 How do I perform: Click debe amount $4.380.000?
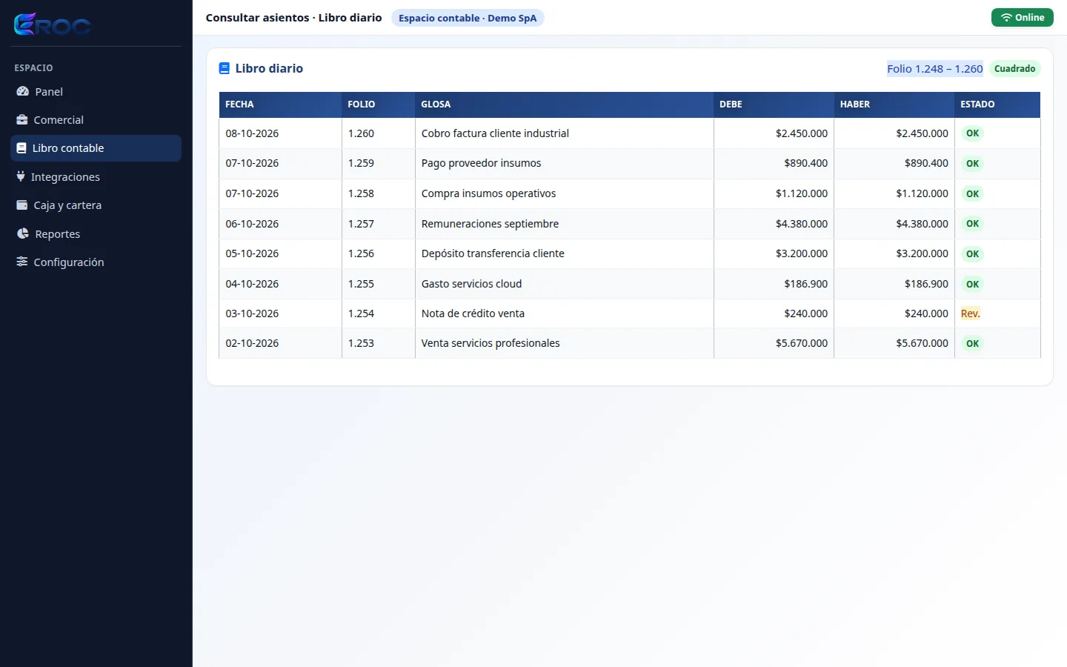[802, 224]
